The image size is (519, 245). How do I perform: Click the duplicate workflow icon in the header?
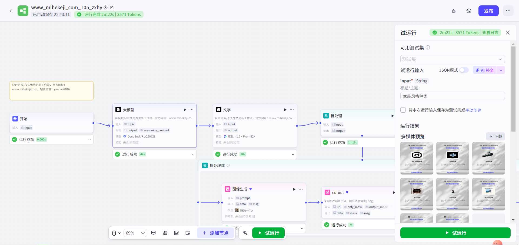click(x=454, y=11)
